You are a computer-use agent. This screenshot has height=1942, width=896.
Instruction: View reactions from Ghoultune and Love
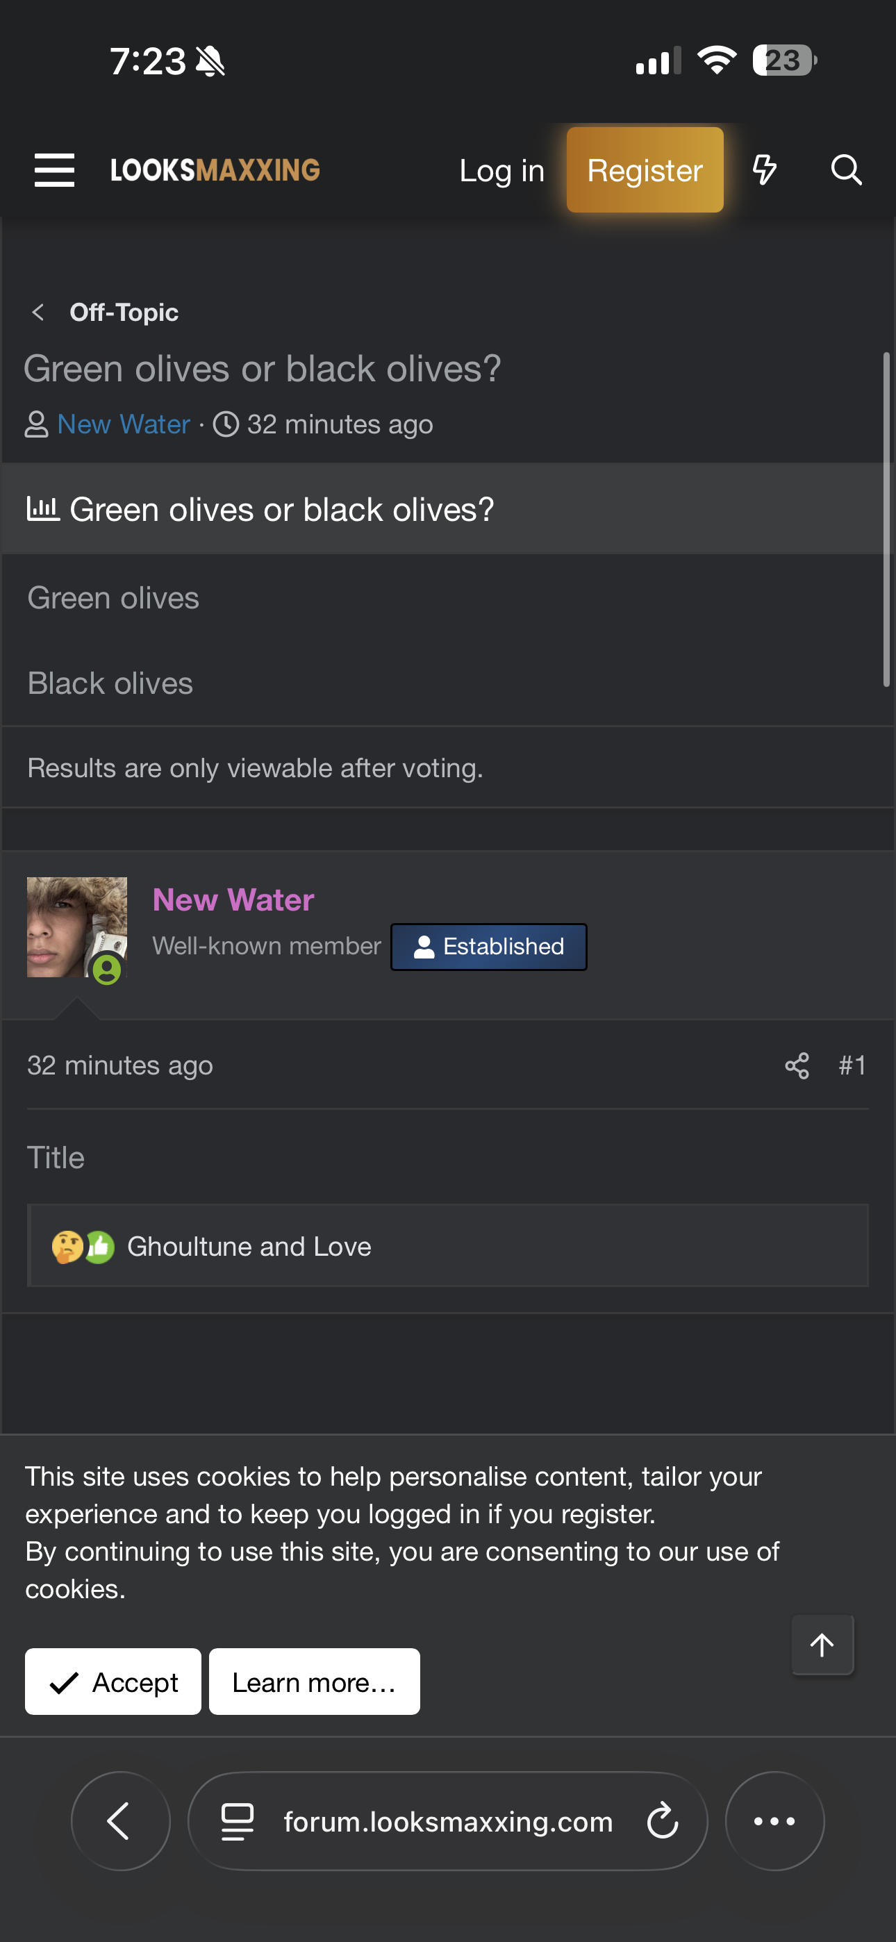[x=249, y=1247]
